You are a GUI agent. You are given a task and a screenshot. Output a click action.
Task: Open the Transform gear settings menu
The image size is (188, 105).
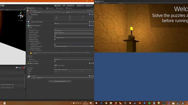93,14
